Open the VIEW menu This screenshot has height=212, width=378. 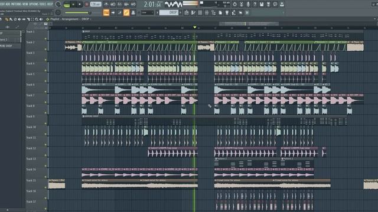pyautogui.click(x=25, y=4)
